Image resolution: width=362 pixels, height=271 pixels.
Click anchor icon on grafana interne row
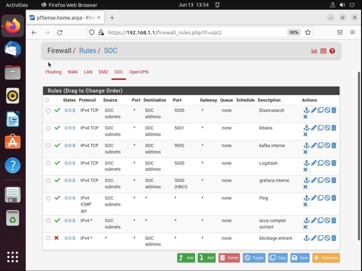pos(307,180)
